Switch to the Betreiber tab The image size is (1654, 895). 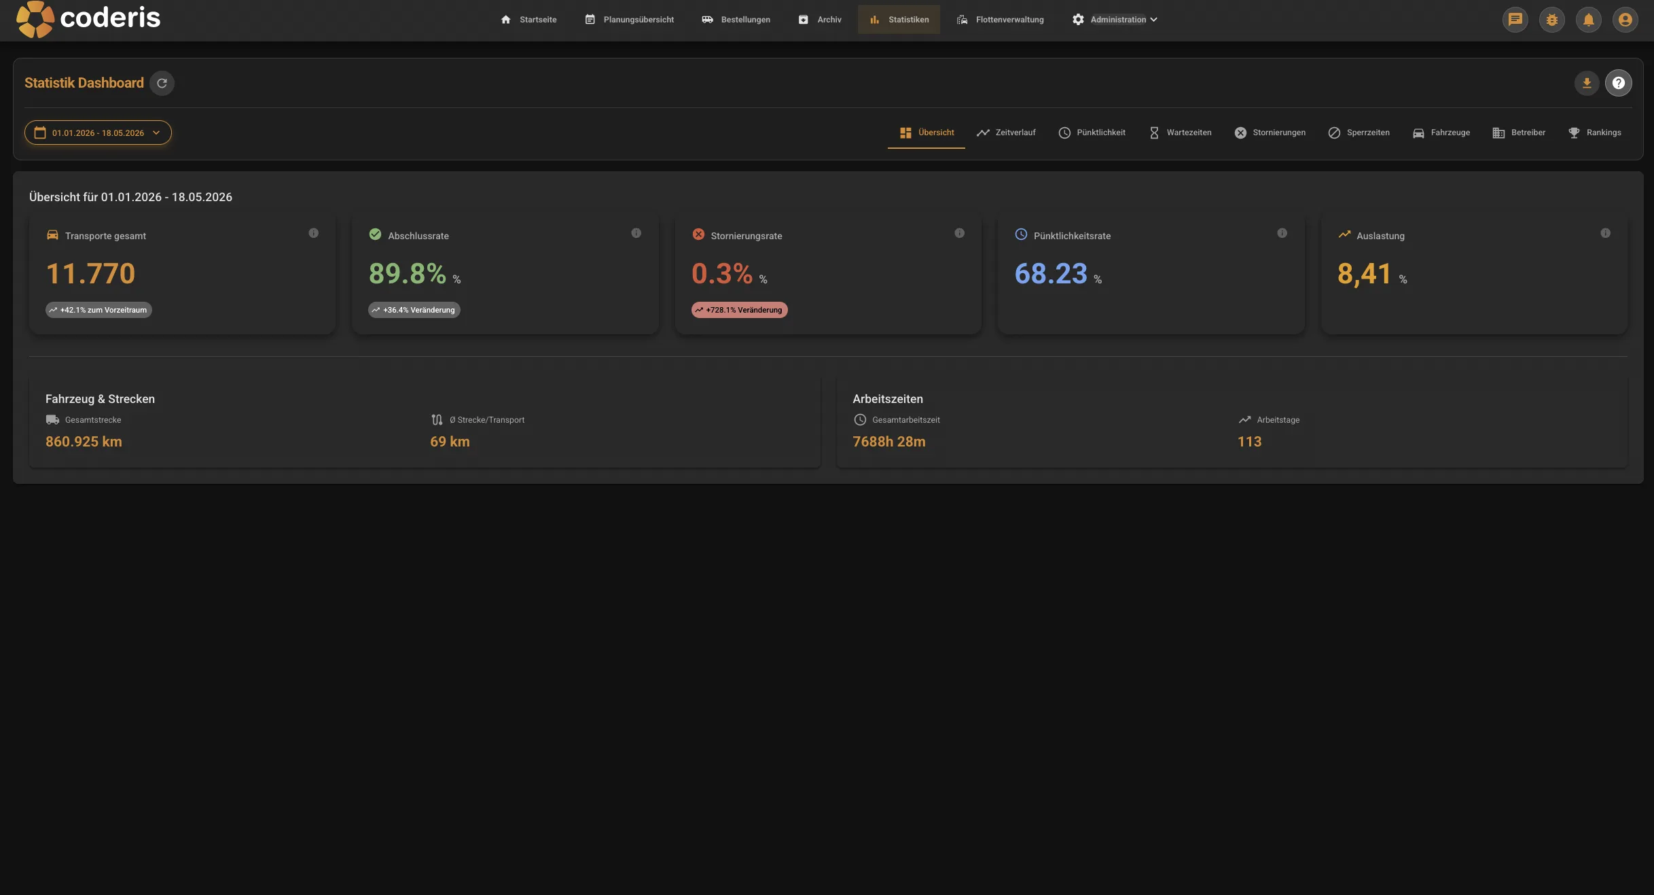(1519, 133)
